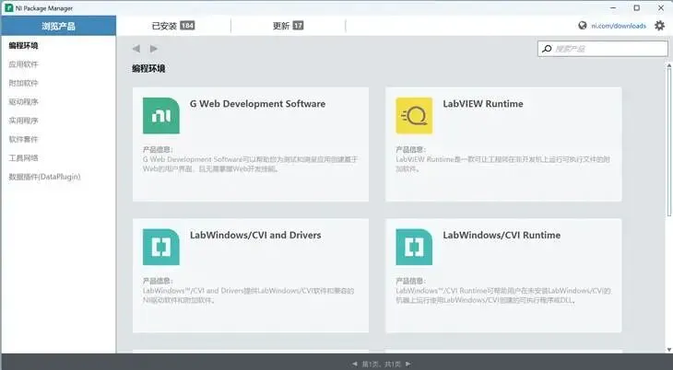The height and width of the screenshot is (370, 673).
Task: Open the G Web Development Software icon
Action: (161, 116)
